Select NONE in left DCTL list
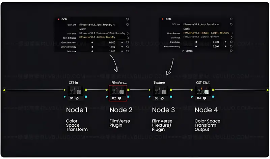The image size is (270, 159). click(x=83, y=29)
